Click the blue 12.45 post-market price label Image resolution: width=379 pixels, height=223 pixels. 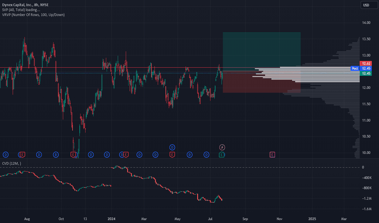tap(366, 69)
